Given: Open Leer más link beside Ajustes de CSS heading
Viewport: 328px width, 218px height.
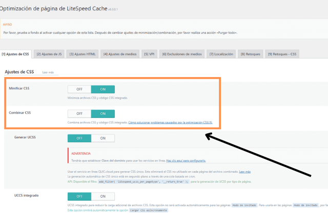Looking at the screenshot, I should pyautogui.click(x=48, y=72).
